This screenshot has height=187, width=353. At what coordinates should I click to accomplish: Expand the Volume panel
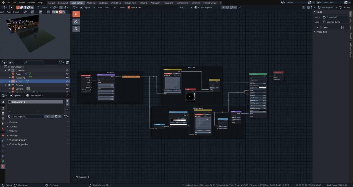point(13,131)
